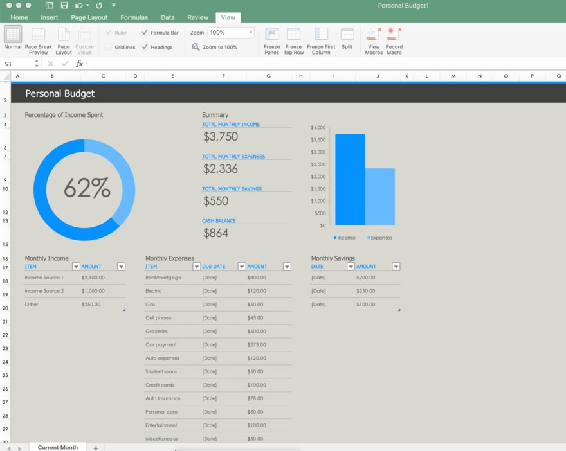The image size is (566, 451).
Task: Switch to Page Layout tab
Action: (89, 17)
